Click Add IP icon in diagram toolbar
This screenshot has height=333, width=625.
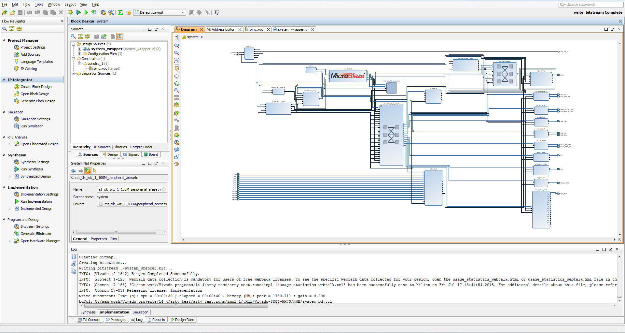pyautogui.click(x=177, y=113)
